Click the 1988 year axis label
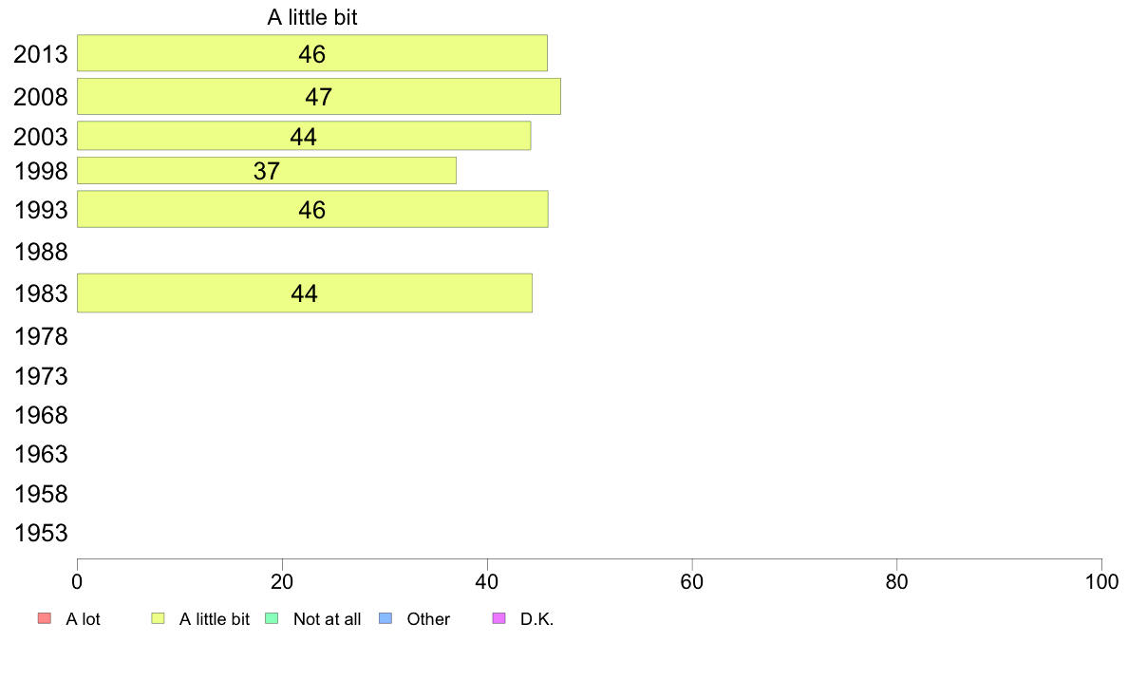This screenshot has height=699, width=1128. click(41, 252)
